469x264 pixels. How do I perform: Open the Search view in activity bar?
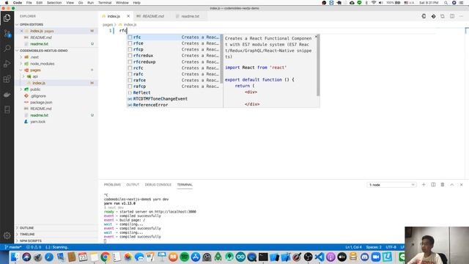[x=7, y=48]
